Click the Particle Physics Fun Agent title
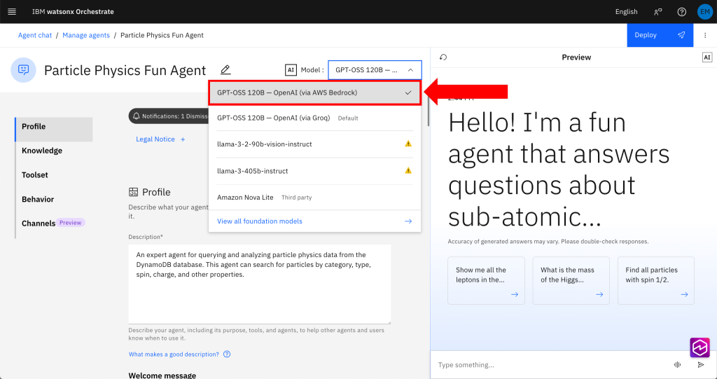This screenshot has width=717, height=379. [x=125, y=71]
